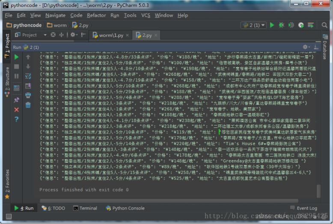Hide the Run tool window

(316, 47)
